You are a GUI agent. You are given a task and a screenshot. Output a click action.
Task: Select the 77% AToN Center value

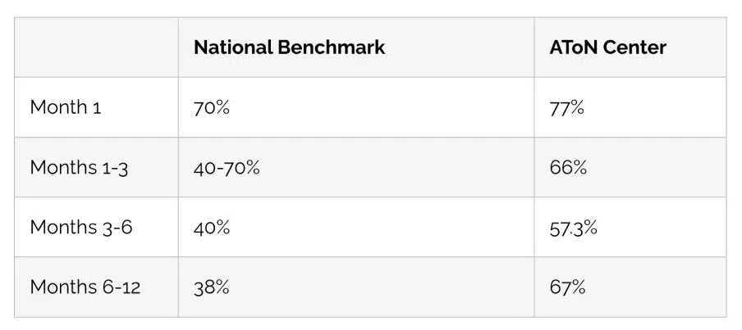coord(567,107)
